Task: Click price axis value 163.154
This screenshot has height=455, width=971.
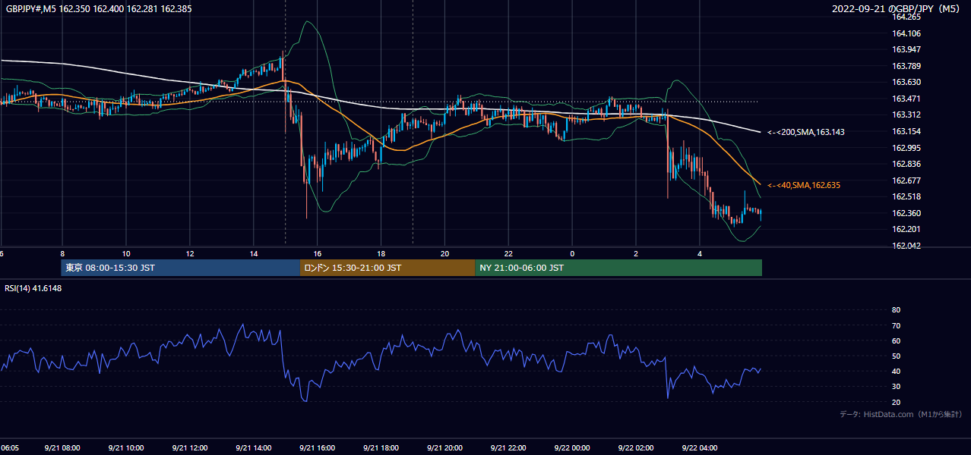Action: pos(906,131)
